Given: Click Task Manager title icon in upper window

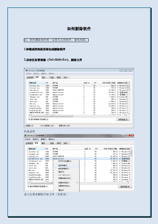Looking at the screenshot, I should (26, 71).
